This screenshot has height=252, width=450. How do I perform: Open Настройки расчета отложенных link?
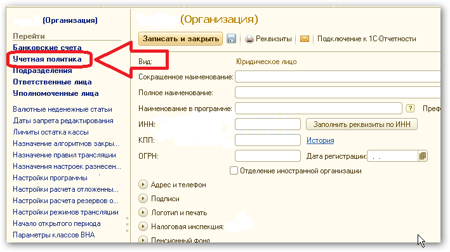point(65,189)
